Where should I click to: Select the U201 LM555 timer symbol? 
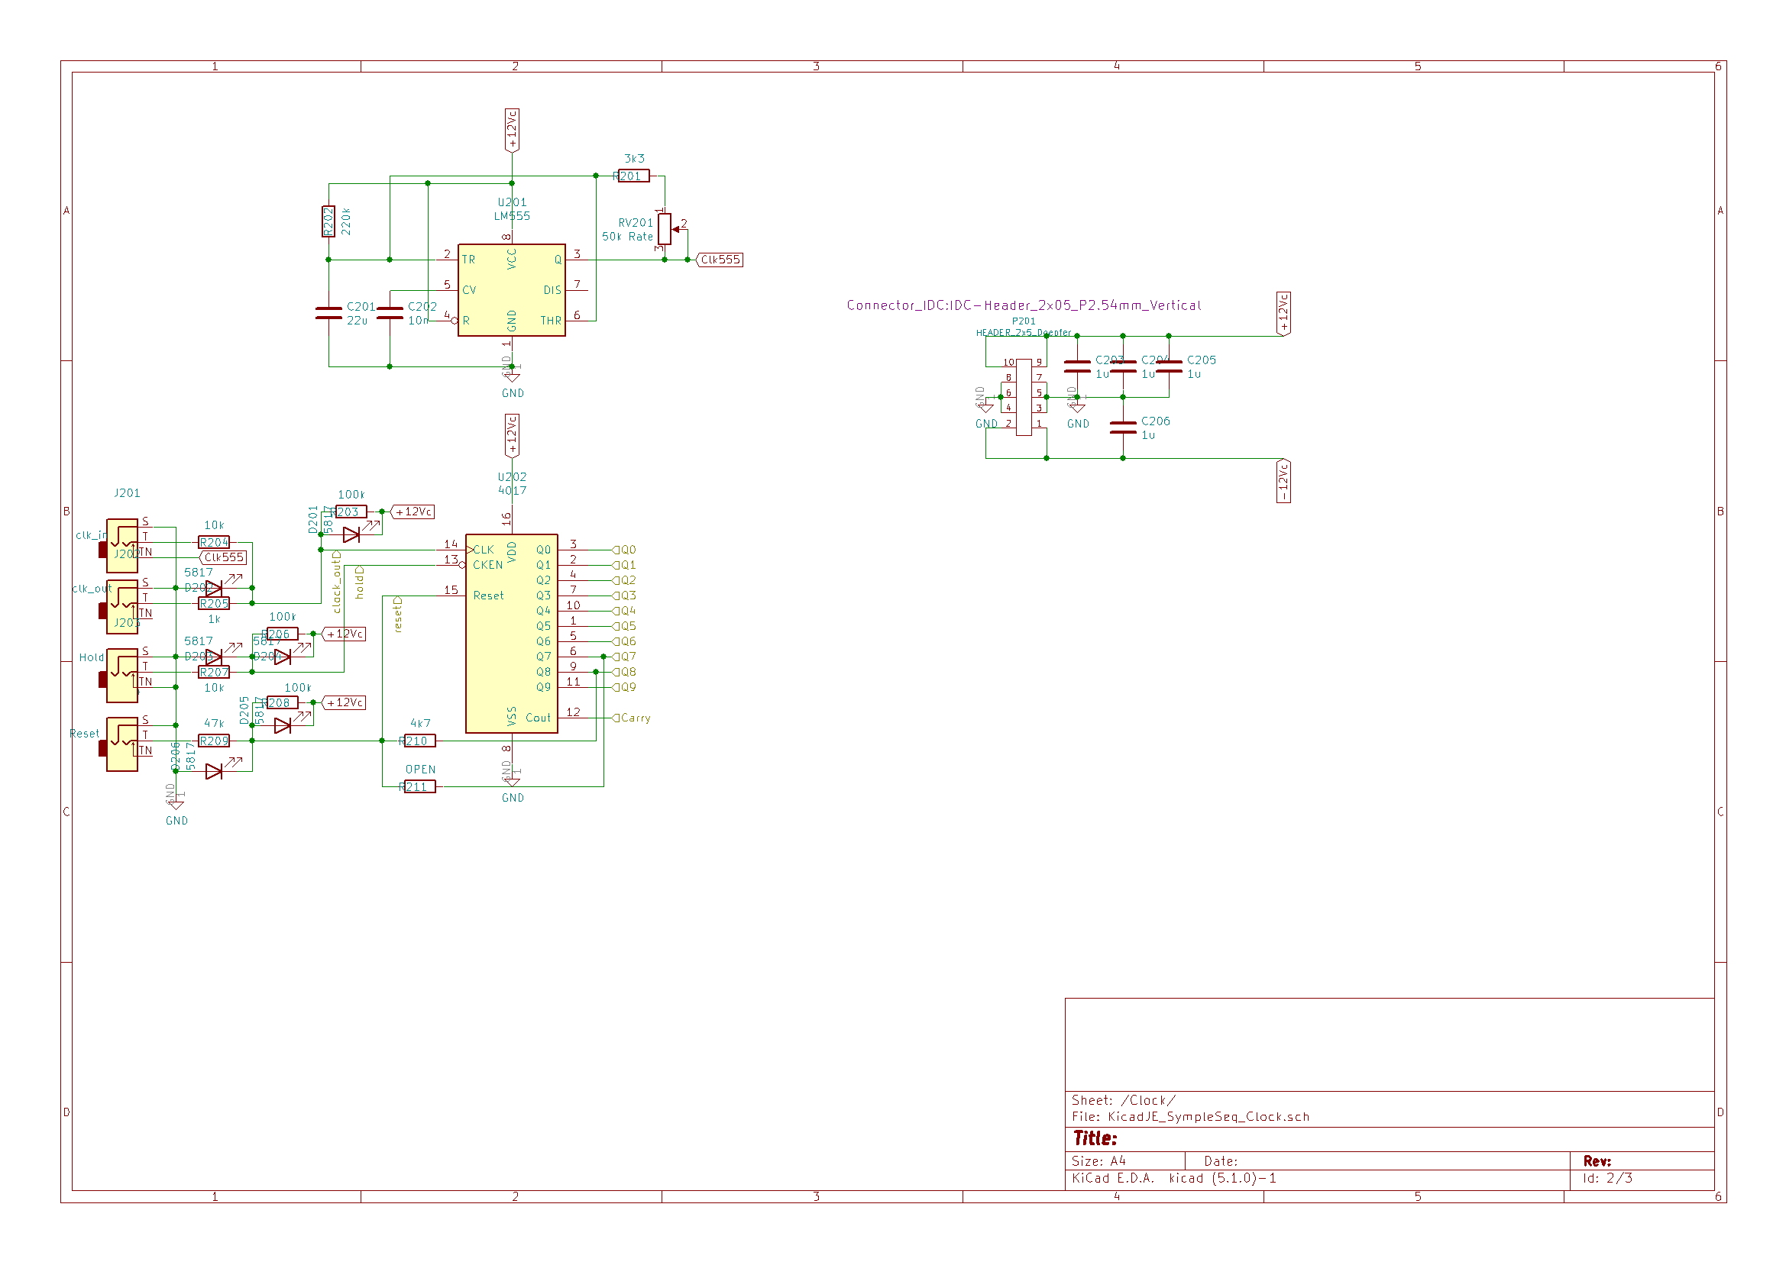[511, 289]
